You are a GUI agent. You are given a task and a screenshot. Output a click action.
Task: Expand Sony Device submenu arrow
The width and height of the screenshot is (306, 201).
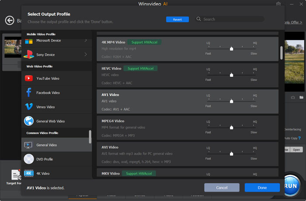pyautogui.click(x=86, y=55)
